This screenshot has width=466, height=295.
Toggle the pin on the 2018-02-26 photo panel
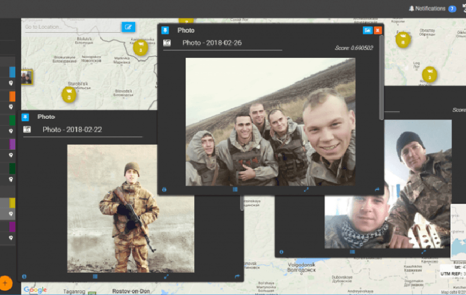[x=166, y=30]
